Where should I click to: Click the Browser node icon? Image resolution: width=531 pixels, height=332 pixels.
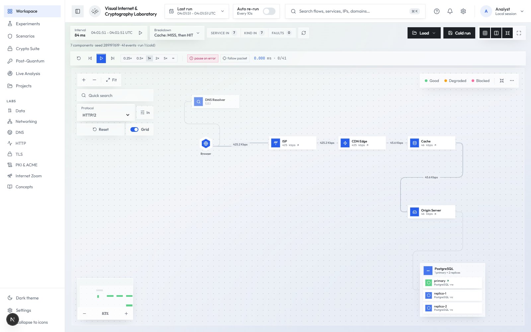[x=206, y=143]
